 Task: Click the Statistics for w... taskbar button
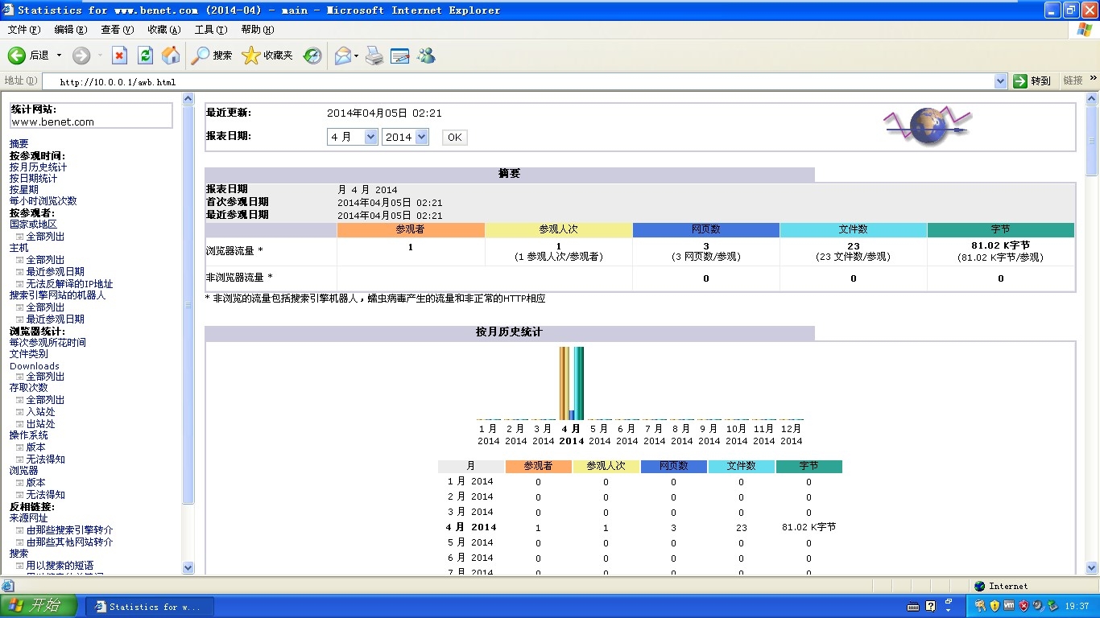click(x=149, y=607)
